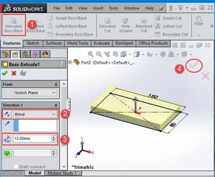Open the PropertyManager tab icon
This screenshot has height=177, width=215.
[x=15, y=54]
